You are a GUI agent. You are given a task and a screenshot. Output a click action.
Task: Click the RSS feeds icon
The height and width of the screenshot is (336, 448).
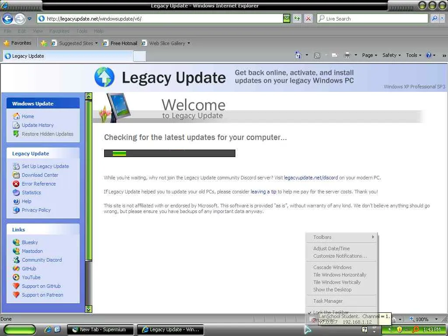pos(317,56)
